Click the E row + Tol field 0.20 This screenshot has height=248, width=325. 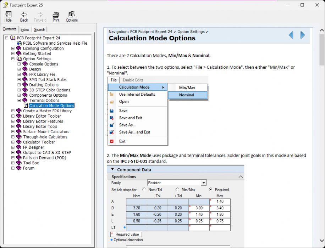point(178,214)
